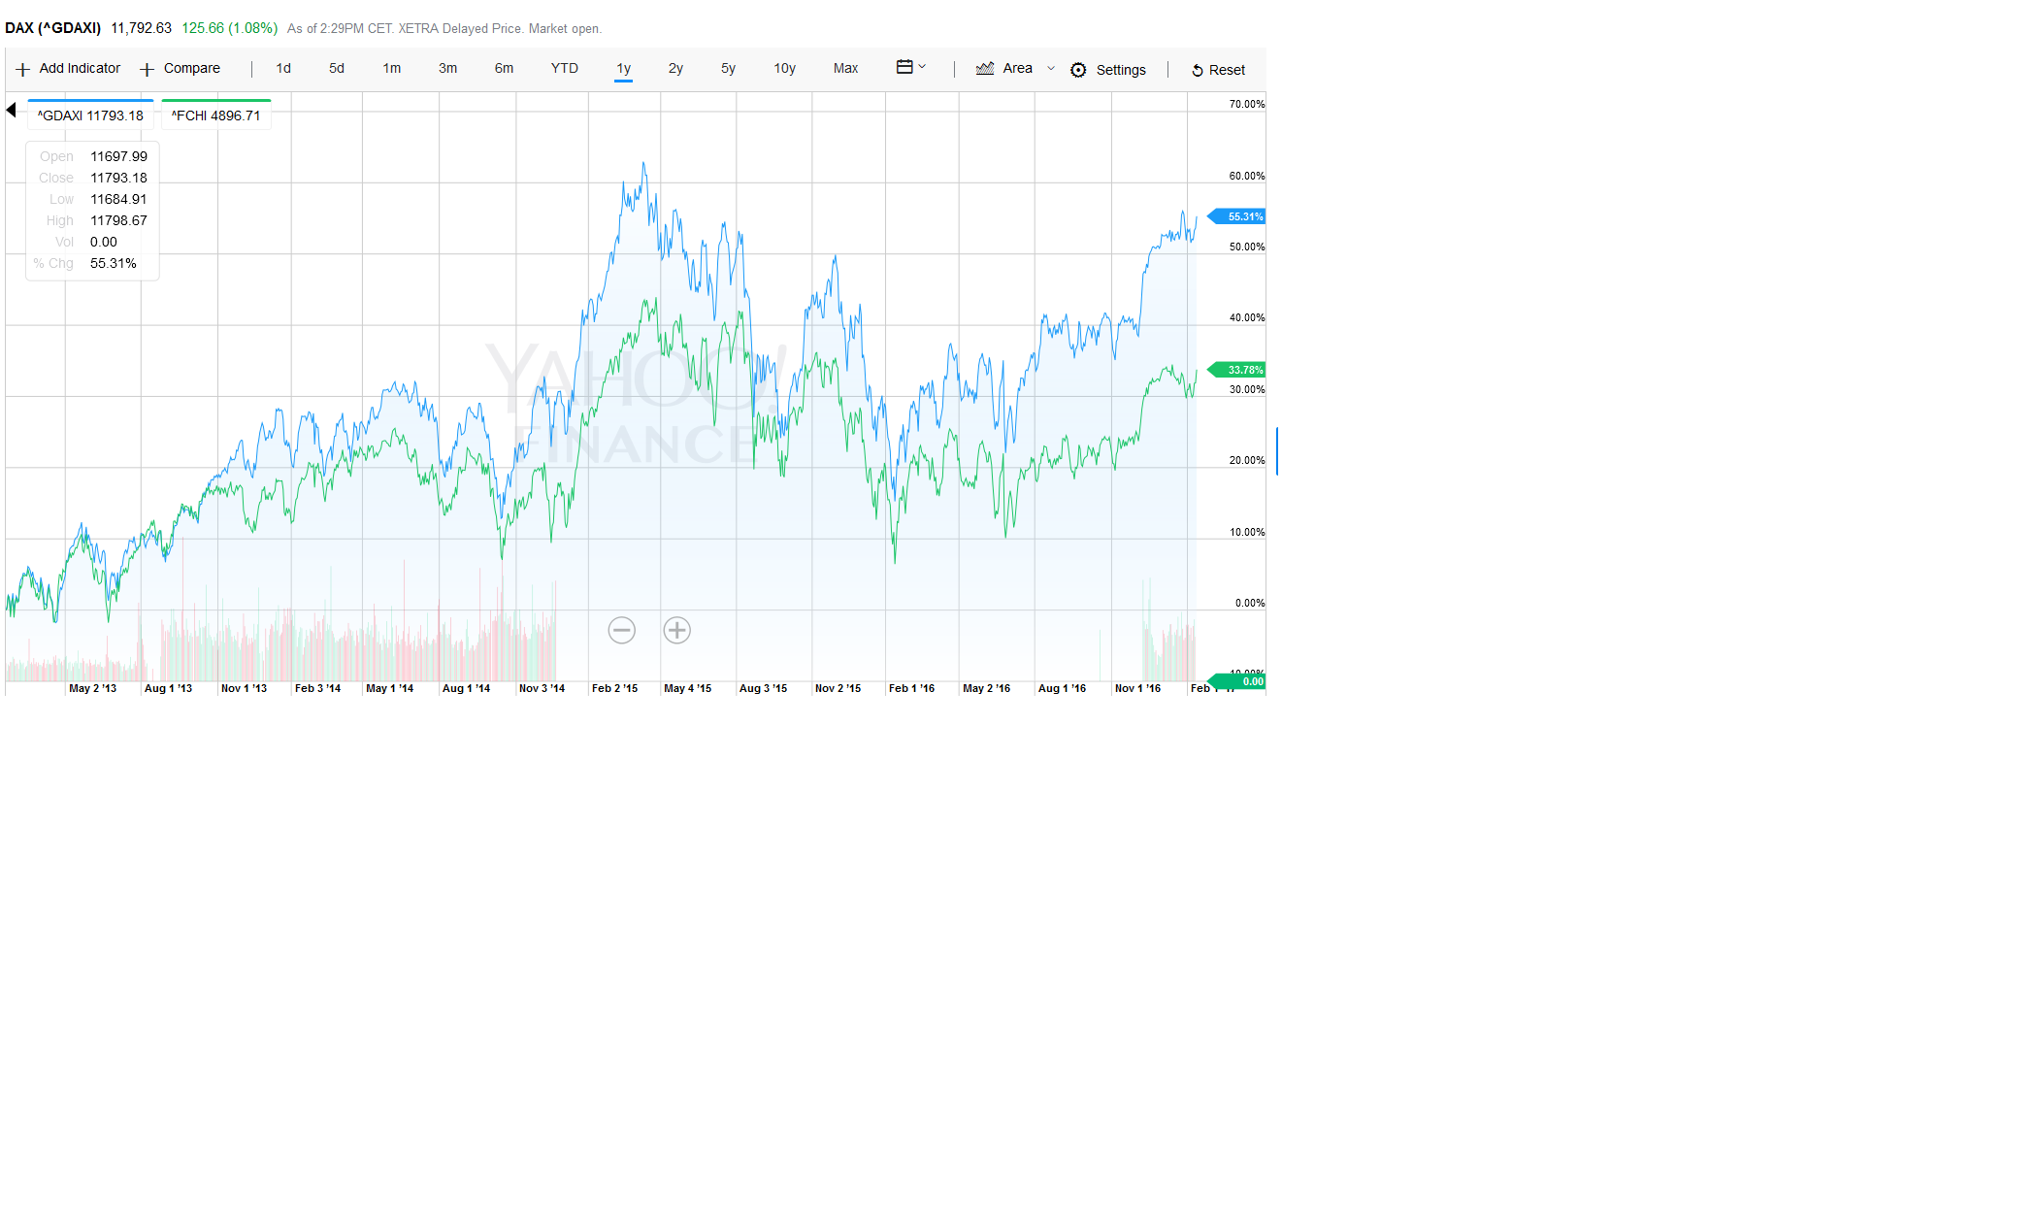Viewport: 2038px width, 1219px height.
Task: Click the zoom out minus icon
Action: coord(621,630)
